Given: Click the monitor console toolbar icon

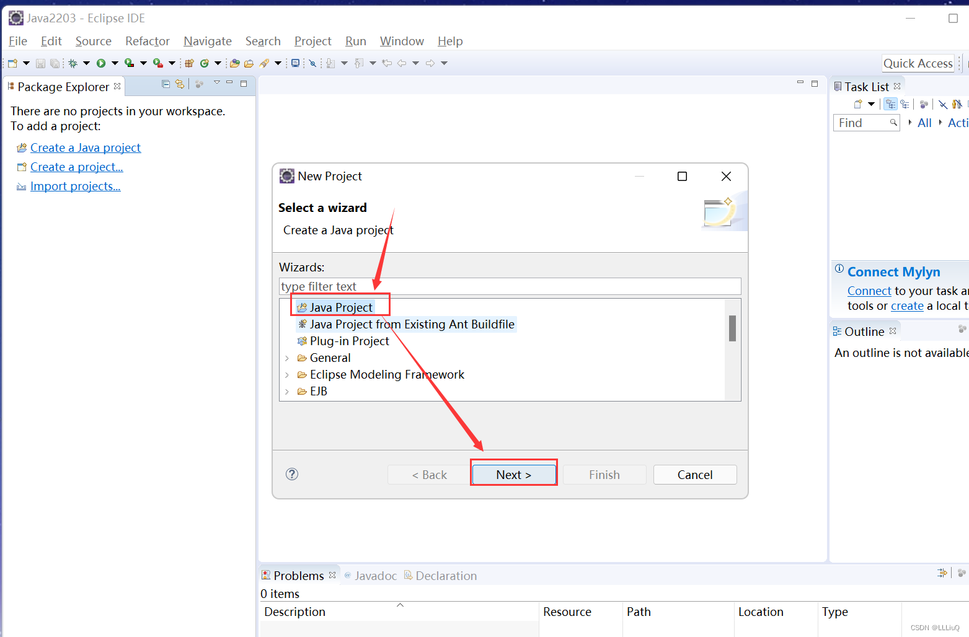Looking at the screenshot, I should click(x=296, y=63).
